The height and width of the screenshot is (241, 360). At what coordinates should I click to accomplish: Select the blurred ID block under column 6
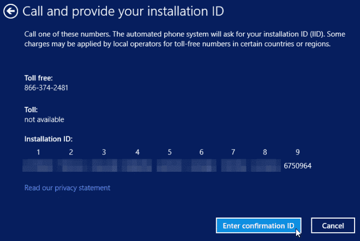tap(201, 165)
